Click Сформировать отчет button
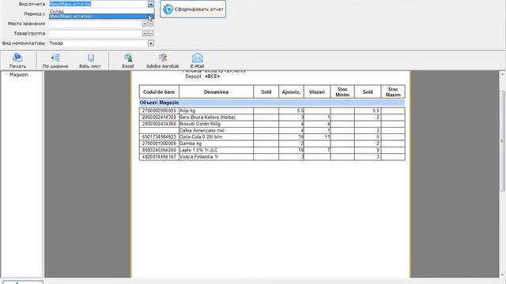Viewport: 506px width, 284px height. click(x=193, y=9)
